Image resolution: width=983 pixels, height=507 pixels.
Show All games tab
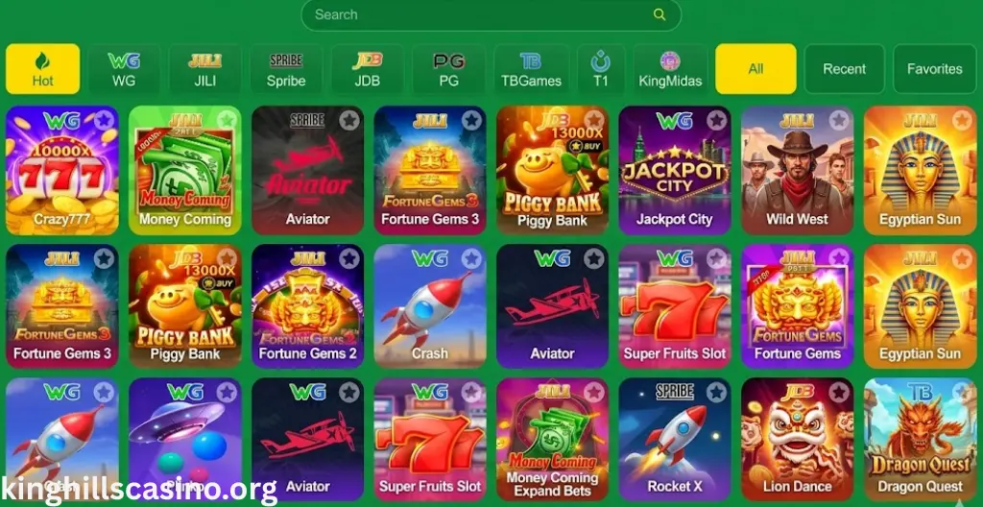(755, 69)
